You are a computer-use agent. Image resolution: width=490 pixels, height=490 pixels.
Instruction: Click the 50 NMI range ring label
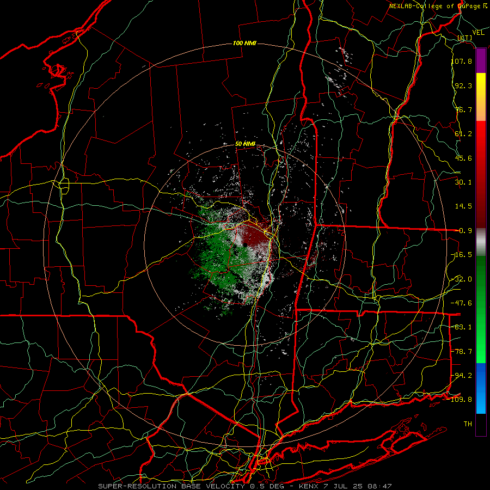point(246,144)
